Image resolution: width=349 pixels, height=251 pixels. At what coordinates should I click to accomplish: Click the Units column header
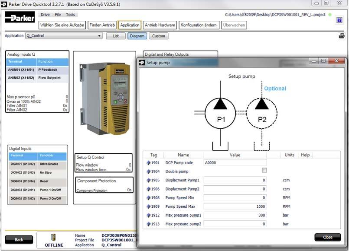(x=289, y=155)
